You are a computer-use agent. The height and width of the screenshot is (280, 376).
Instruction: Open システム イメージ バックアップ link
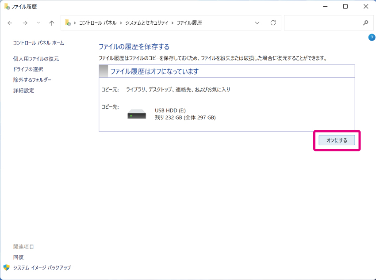[42, 268]
